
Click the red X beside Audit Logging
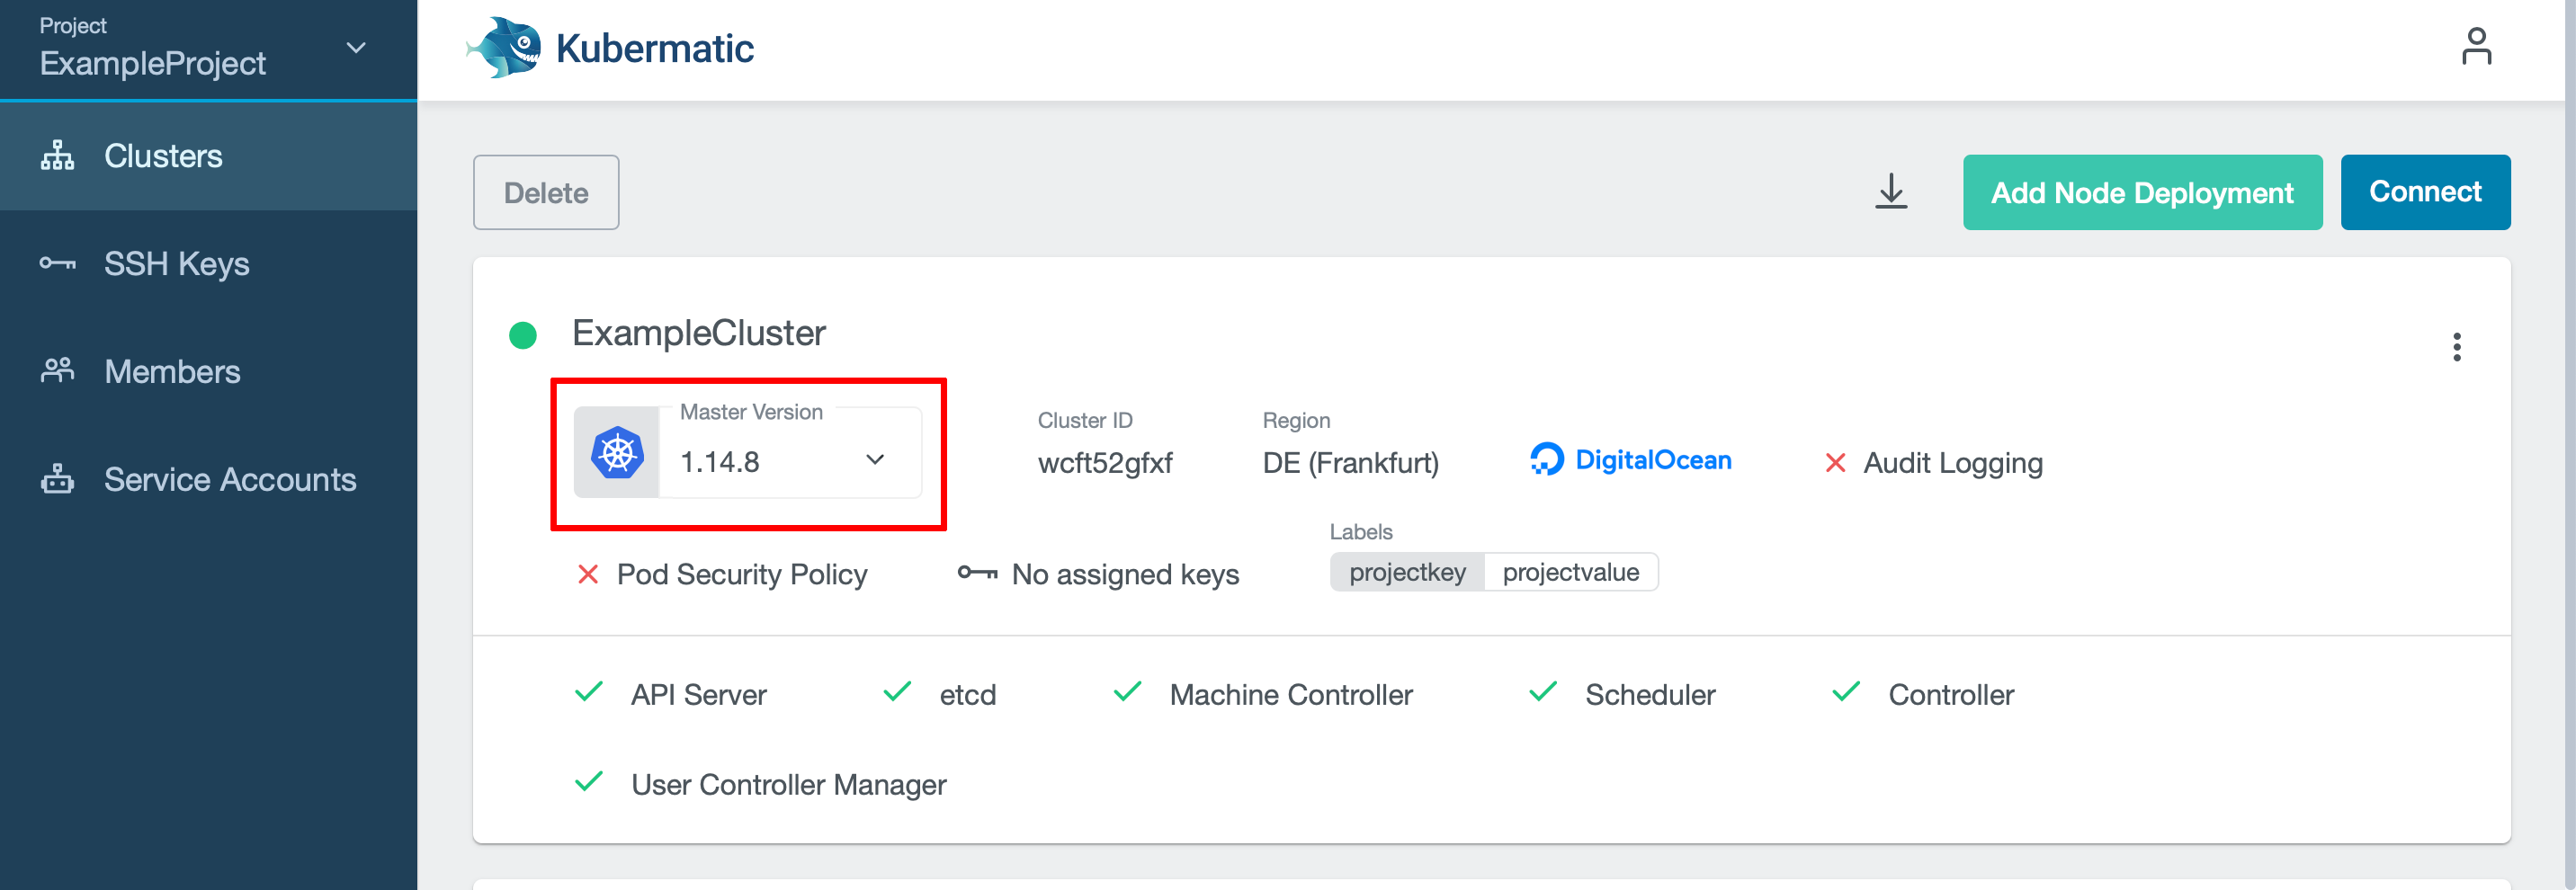[1835, 463]
